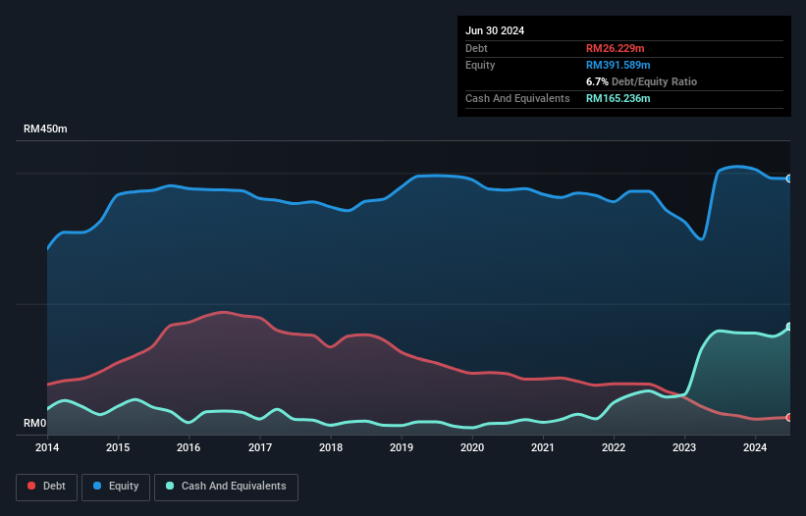Click the teal Cash endpoint marker on chart
Viewport: 806px width, 516px height.
pyautogui.click(x=789, y=327)
